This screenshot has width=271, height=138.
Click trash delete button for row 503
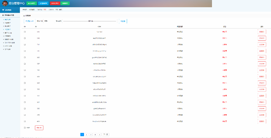262,89
